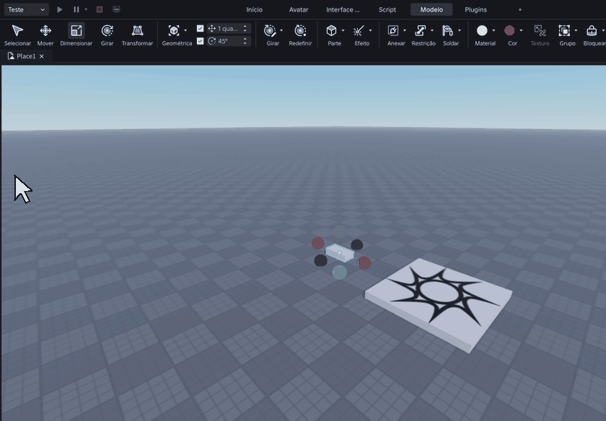Open the Avatar tab
The image size is (606, 421).
[x=299, y=9]
